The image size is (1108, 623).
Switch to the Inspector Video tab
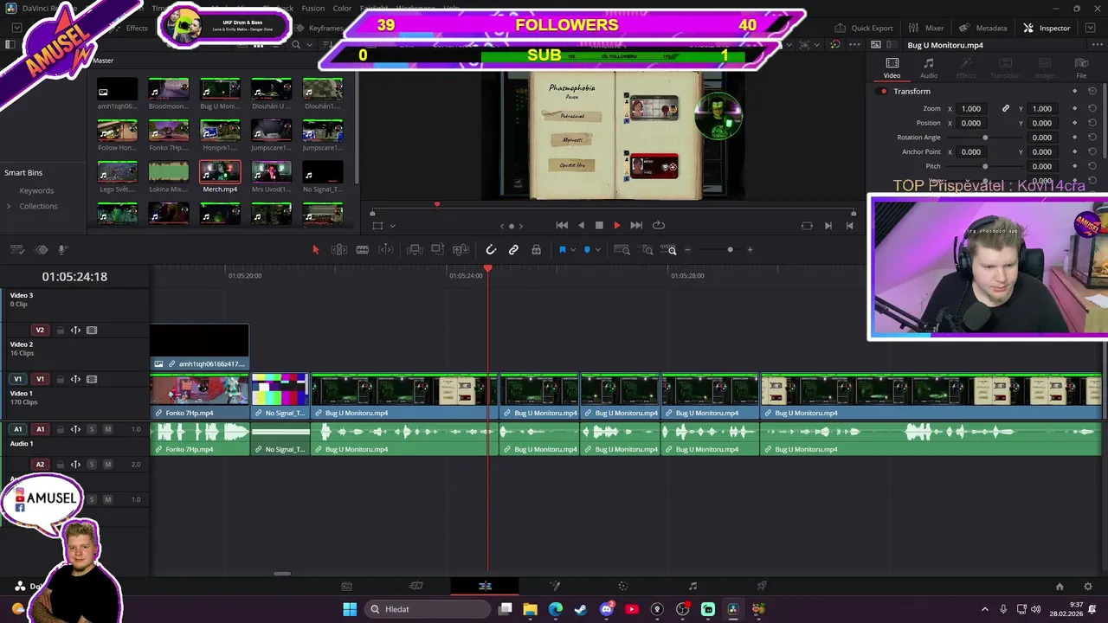[x=892, y=68]
